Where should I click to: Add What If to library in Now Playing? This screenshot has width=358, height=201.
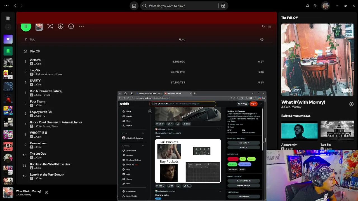click(x=351, y=104)
